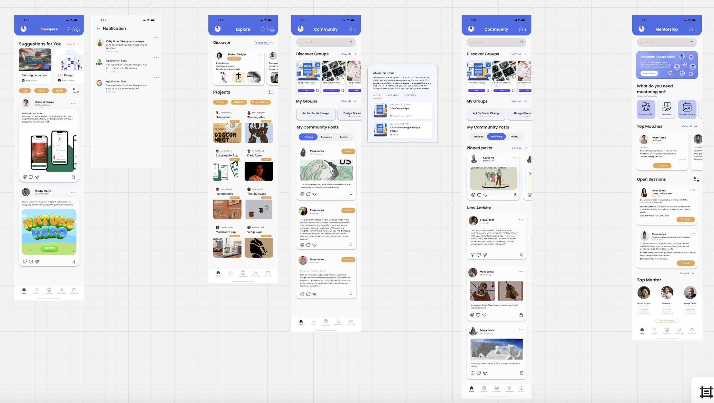Image resolution: width=714 pixels, height=403 pixels.
Task: Open the options dots on Mekell Wright's card
Action: coord(261,55)
